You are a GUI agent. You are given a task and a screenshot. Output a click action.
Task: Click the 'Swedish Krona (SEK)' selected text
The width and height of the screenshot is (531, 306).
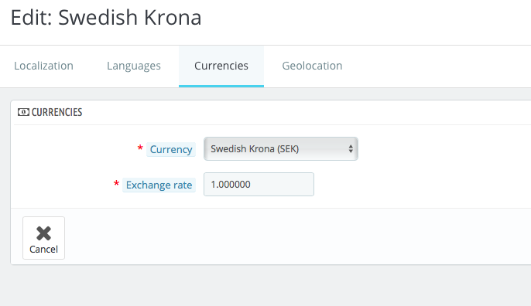(255, 149)
